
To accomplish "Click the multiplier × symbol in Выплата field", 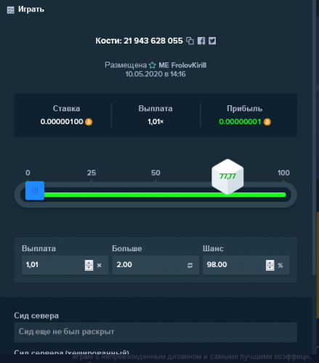I will pos(99,266).
